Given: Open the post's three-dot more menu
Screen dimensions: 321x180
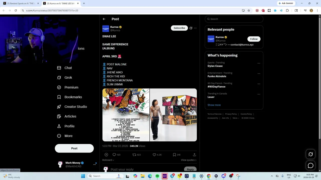Looking at the screenshot, I should (195, 28).
